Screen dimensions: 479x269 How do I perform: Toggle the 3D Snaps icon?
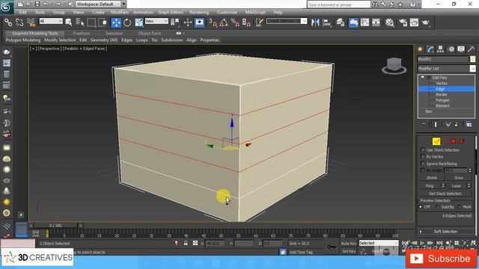(x=213, y=22)
